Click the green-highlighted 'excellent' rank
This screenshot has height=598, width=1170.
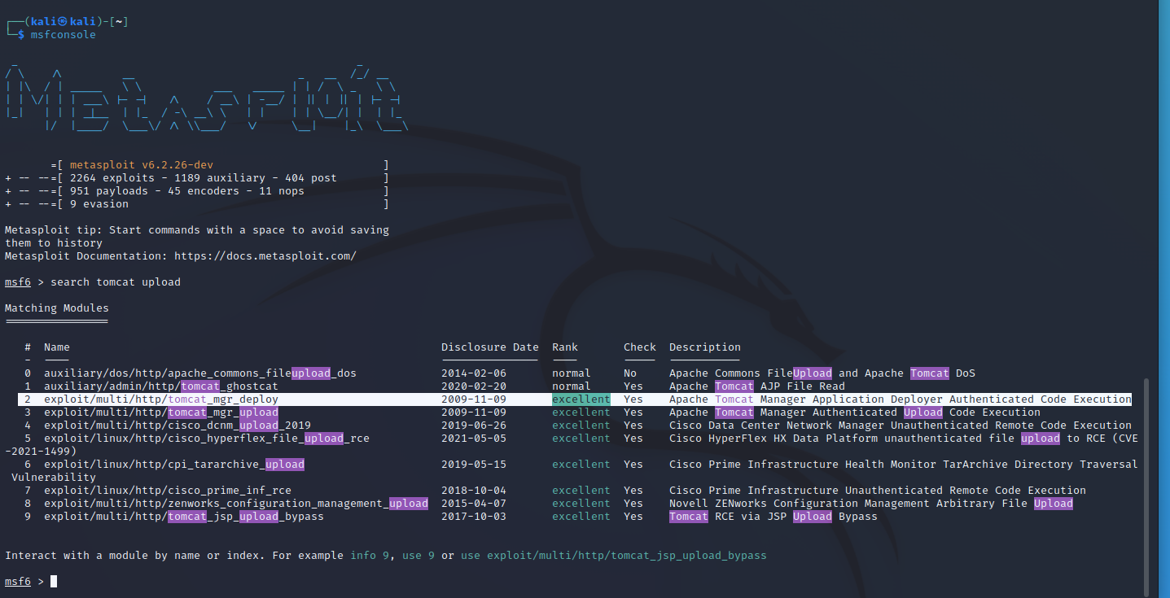[x=581, y=399]
